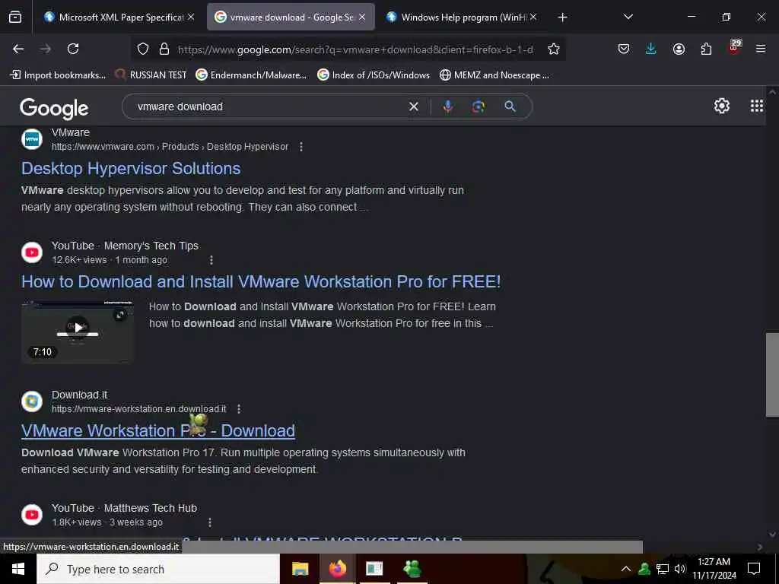Reload the current page

click(x=73, y=49)
